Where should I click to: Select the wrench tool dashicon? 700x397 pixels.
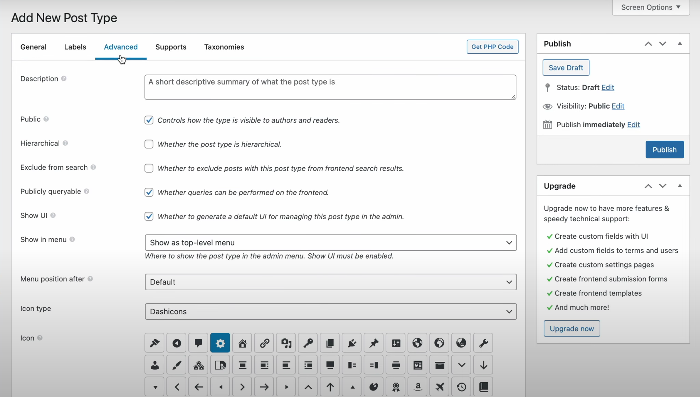click(x=483, y=343)
